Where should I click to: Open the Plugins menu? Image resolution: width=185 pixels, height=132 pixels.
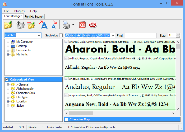20,11
